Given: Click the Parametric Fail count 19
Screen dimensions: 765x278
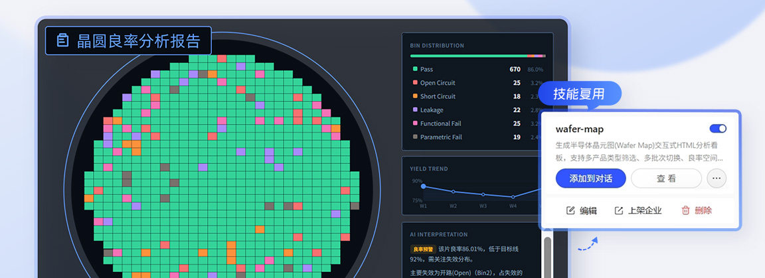Looking at the screenshot, I should pos(517,137).
